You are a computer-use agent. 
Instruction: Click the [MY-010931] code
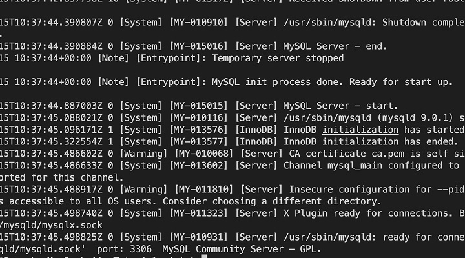pyautogui.click(x=198, y=237)
